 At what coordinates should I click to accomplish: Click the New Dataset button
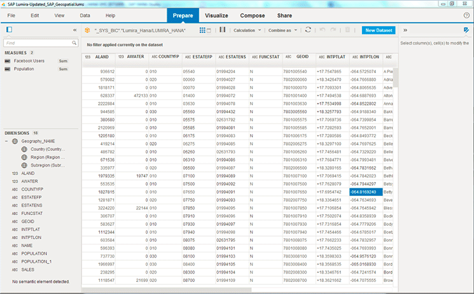tap(379, 30)
